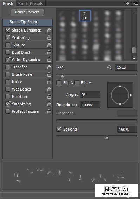Enable Wet Edges checkbox
The image size is (140, 199).
[8, 89]
